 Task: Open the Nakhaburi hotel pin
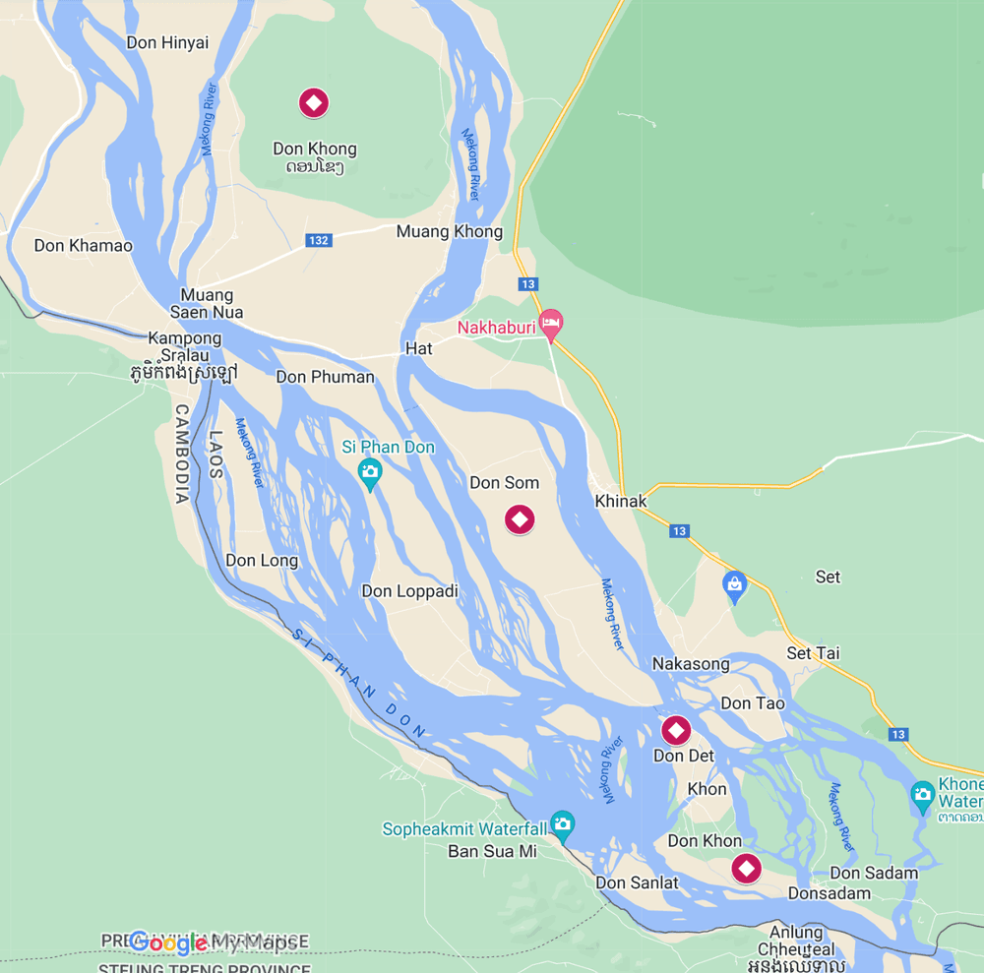click(550, 326)
